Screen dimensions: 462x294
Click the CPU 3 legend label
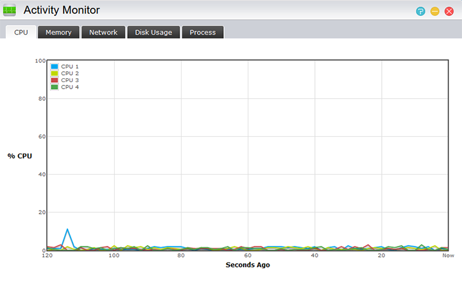coord(70,80)
